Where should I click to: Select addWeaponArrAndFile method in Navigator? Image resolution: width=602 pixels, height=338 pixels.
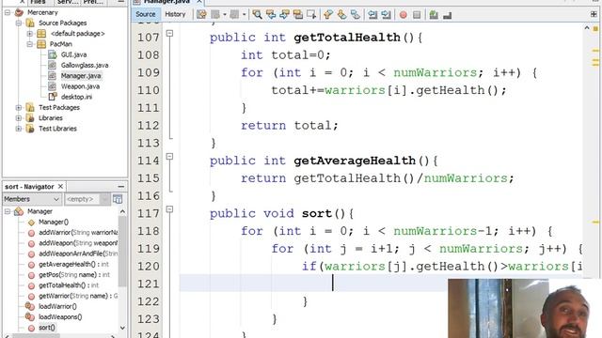[x=78, y=253]
